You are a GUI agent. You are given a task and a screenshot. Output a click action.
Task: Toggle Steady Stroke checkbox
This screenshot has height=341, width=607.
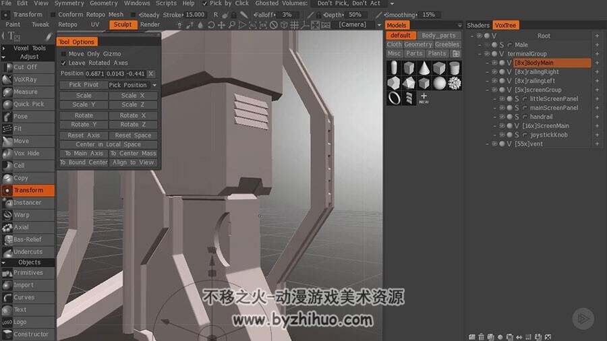133,15
